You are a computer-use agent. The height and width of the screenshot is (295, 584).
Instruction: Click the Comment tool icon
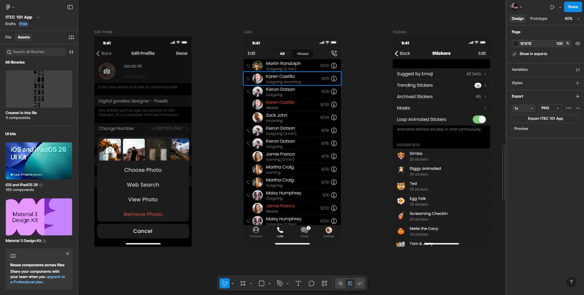[x=311, y=284]
